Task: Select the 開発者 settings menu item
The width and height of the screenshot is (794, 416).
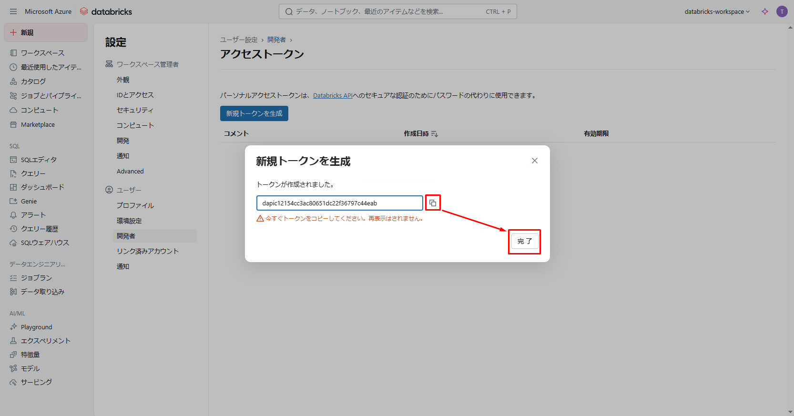Action: pyautogui.click(x=126, y=236)
